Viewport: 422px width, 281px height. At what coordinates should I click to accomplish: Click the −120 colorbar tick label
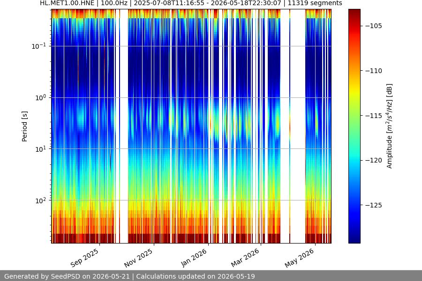tap(374, 160)
